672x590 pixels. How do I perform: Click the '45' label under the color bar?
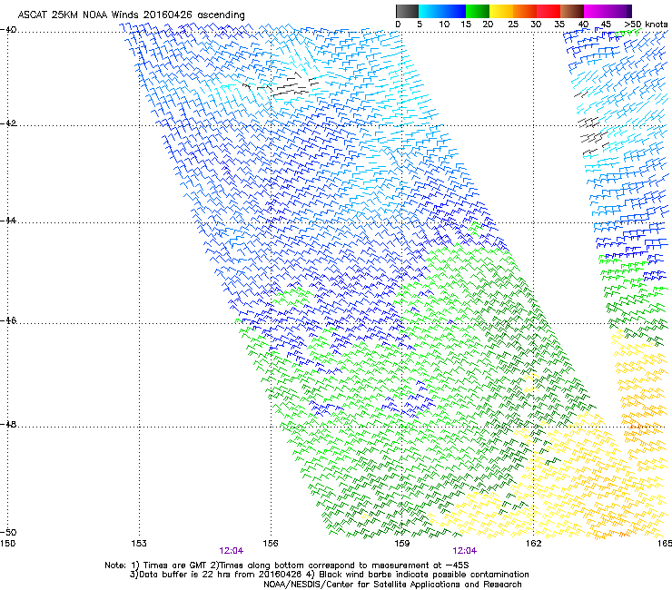606,25
